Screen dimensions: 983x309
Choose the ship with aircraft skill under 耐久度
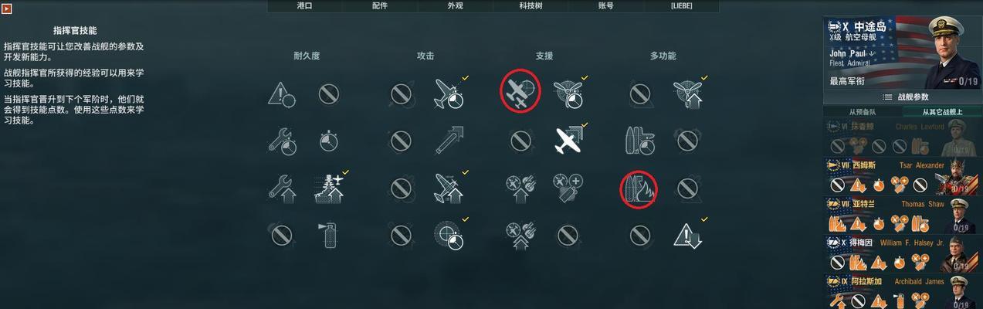329,188
